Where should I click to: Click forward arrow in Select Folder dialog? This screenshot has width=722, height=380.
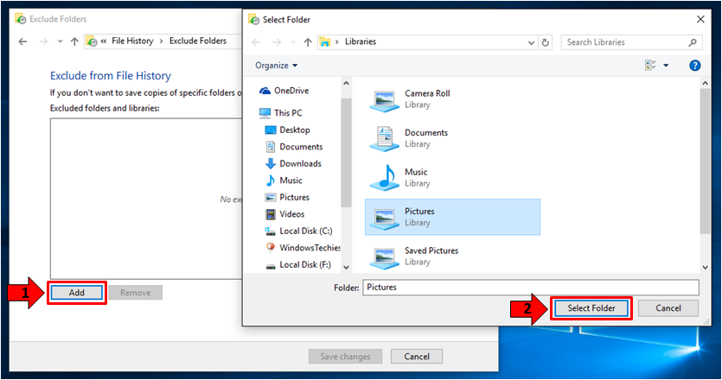click(x=277, y=42)
